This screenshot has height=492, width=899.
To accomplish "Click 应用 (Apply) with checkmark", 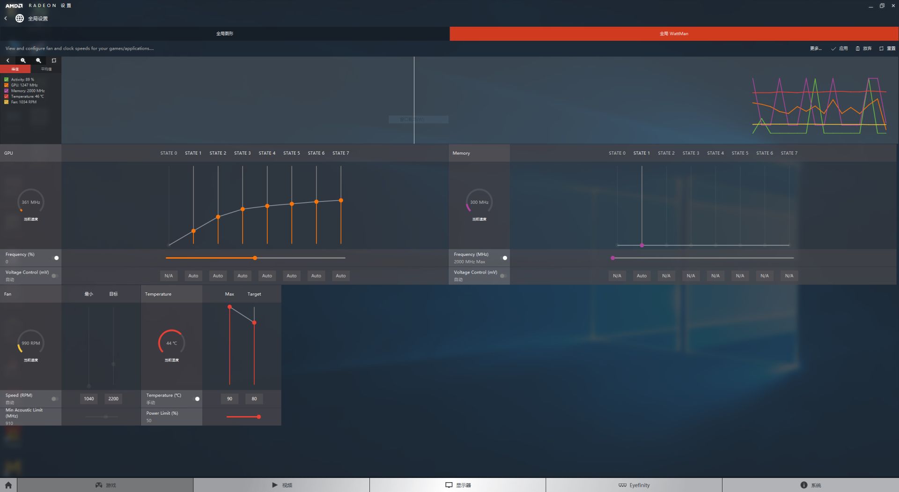I will tap(839, 48).
